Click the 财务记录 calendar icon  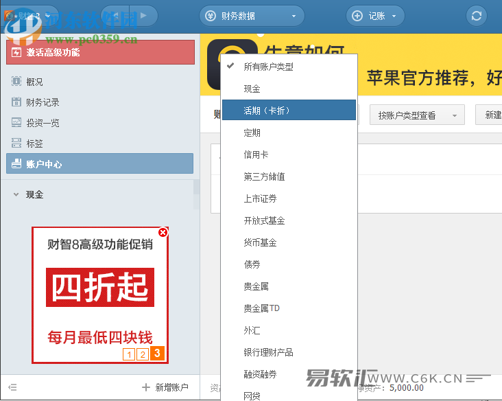click(x=16, y=102)
